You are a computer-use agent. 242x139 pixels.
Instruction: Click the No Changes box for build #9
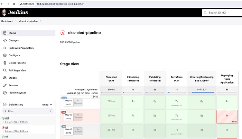78,117
